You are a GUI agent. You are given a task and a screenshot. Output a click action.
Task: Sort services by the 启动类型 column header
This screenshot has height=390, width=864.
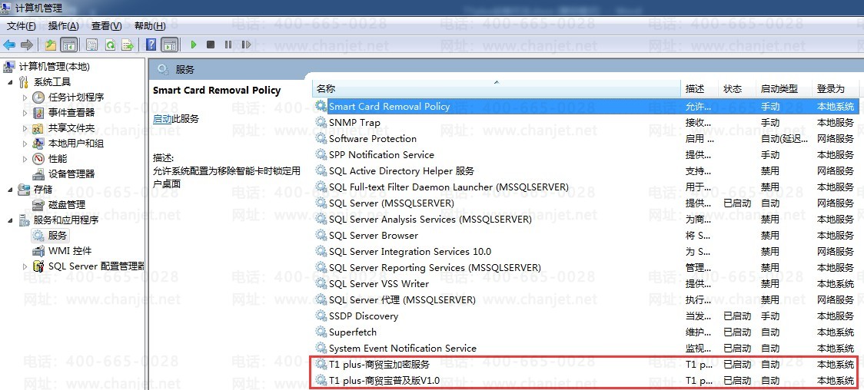coord(779,89)
